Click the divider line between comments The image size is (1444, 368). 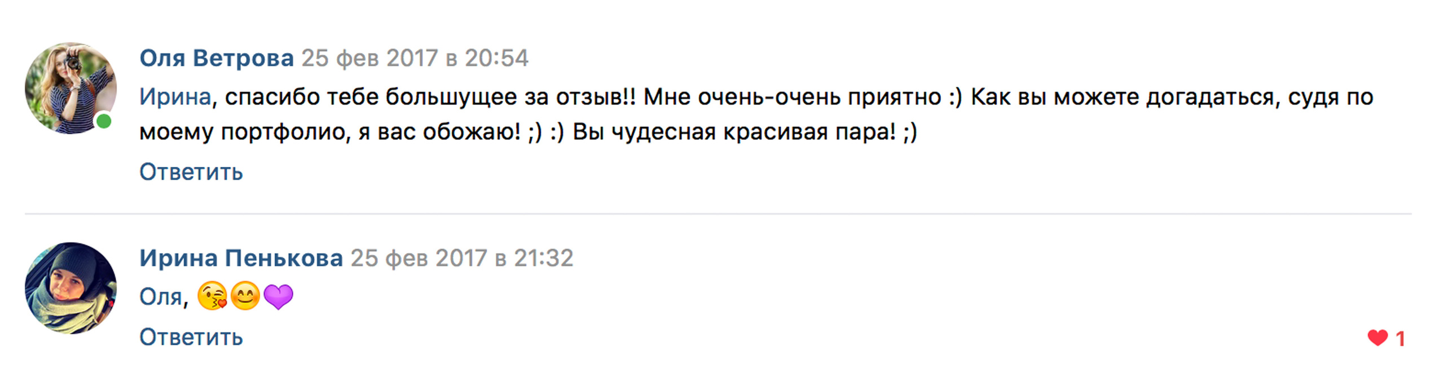tap(717, 214)
